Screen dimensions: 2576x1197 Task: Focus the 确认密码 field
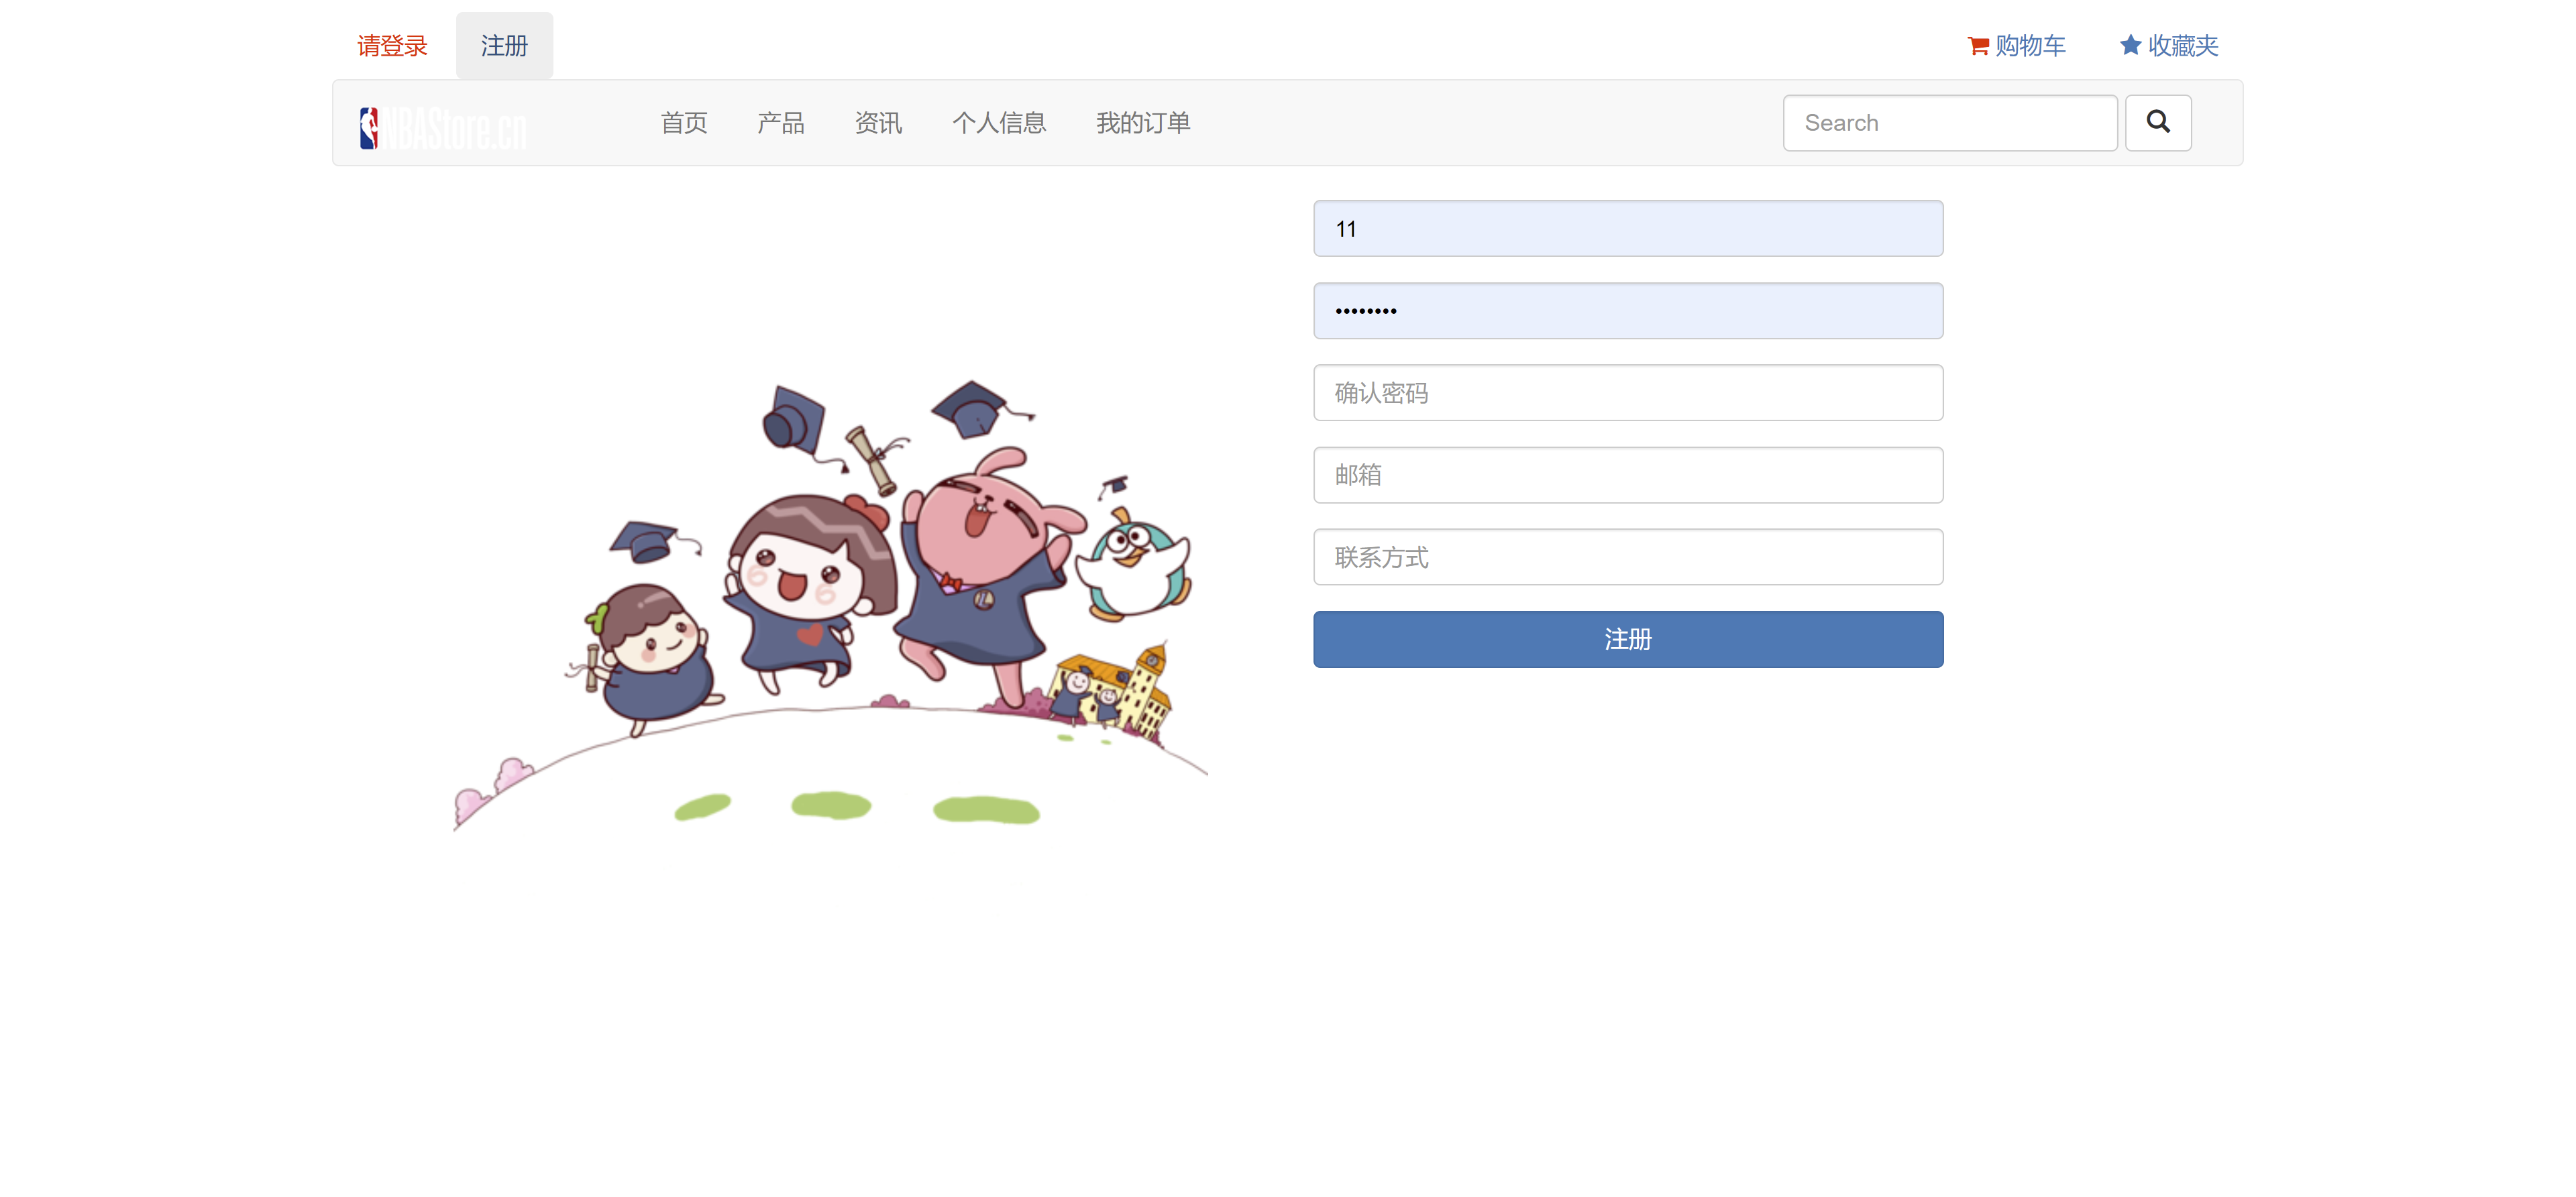click(x=1628, y=393)
